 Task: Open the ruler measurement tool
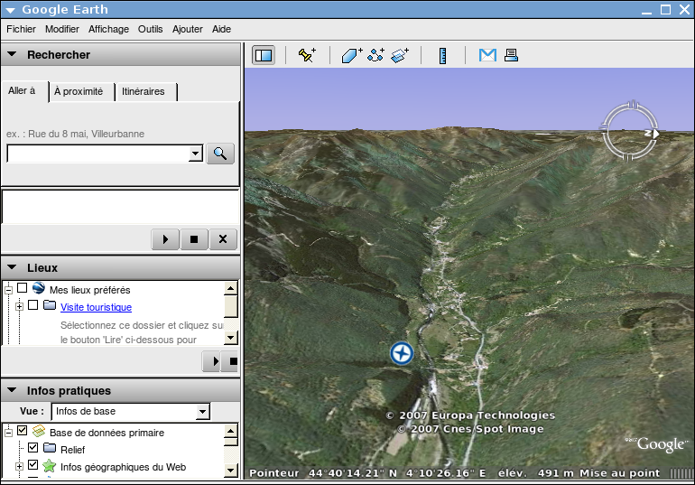pos(443,55)
